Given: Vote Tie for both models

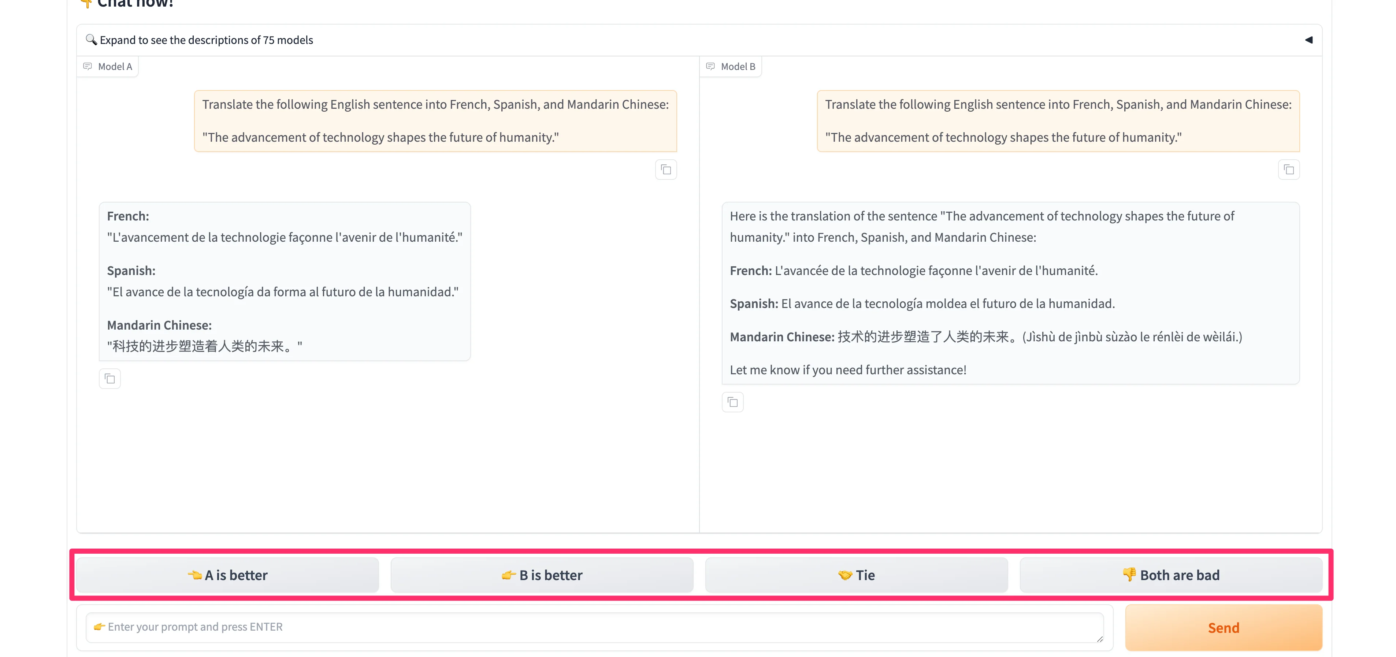Looking at the screenshot, I should pos(856,575).
